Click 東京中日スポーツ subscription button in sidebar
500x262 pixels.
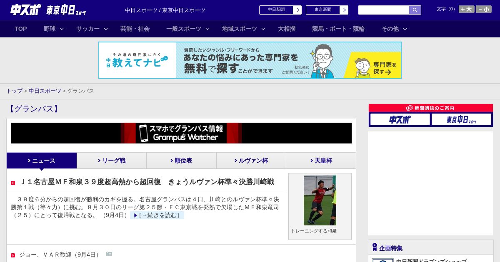pos(461,120)
